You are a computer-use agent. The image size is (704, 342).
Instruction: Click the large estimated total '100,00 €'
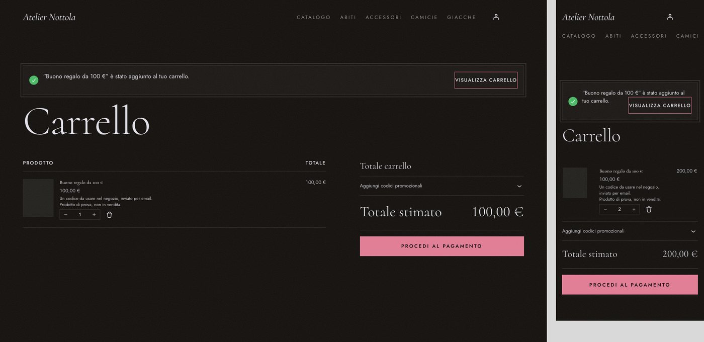[498, 212]
